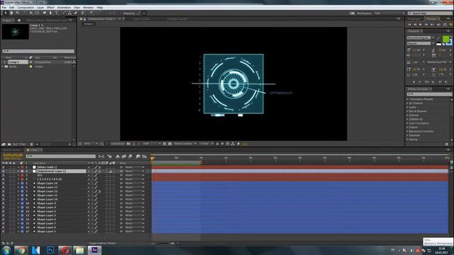Select the Zoom magnifier tool
This screenshot has width=454, height=255.
[17, 13]
